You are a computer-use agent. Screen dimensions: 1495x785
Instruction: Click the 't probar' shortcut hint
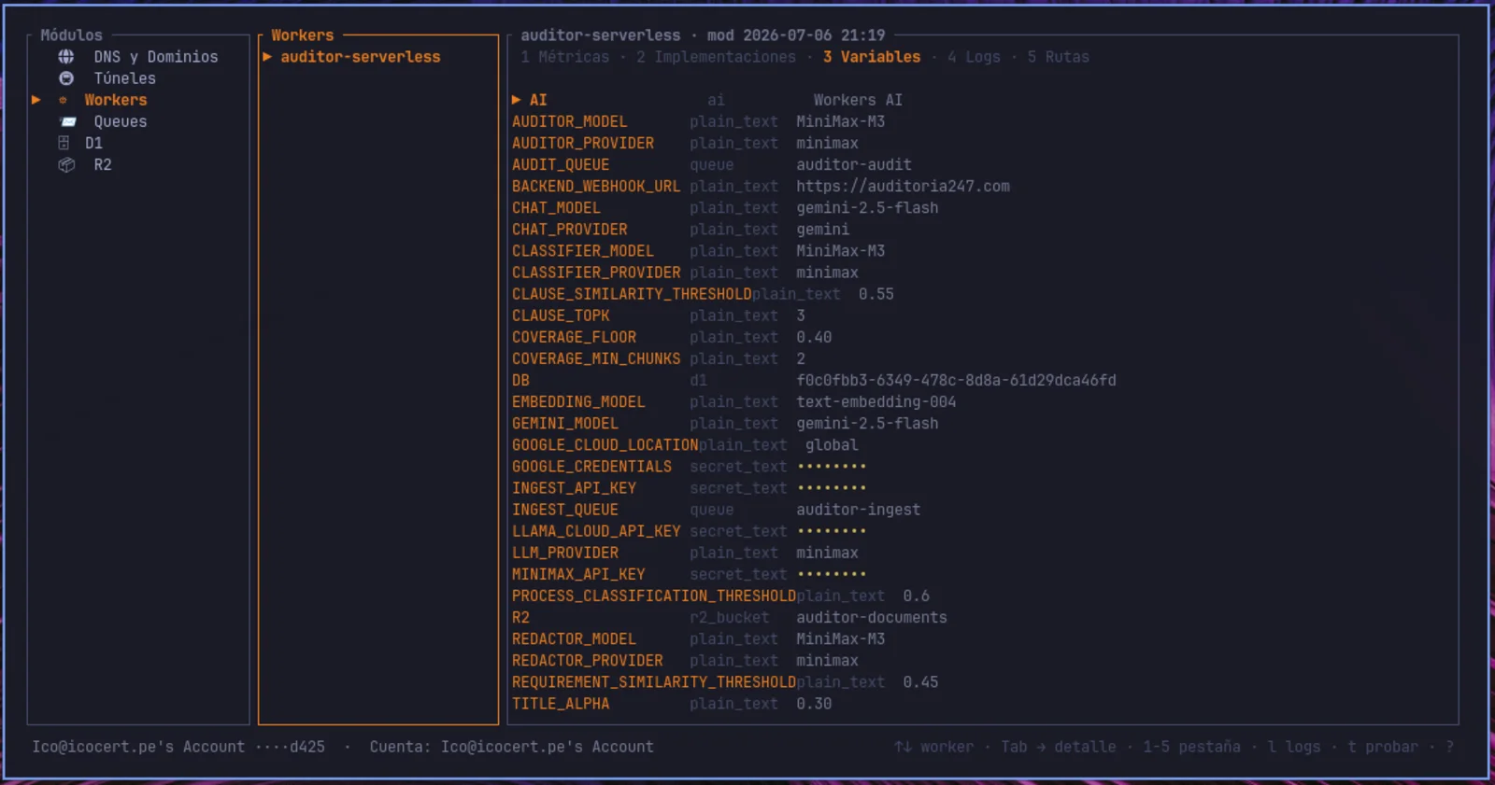[x=1383, y=747]
